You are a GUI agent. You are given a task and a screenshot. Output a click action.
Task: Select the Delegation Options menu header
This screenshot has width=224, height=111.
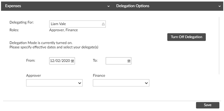tap(133, 6)
